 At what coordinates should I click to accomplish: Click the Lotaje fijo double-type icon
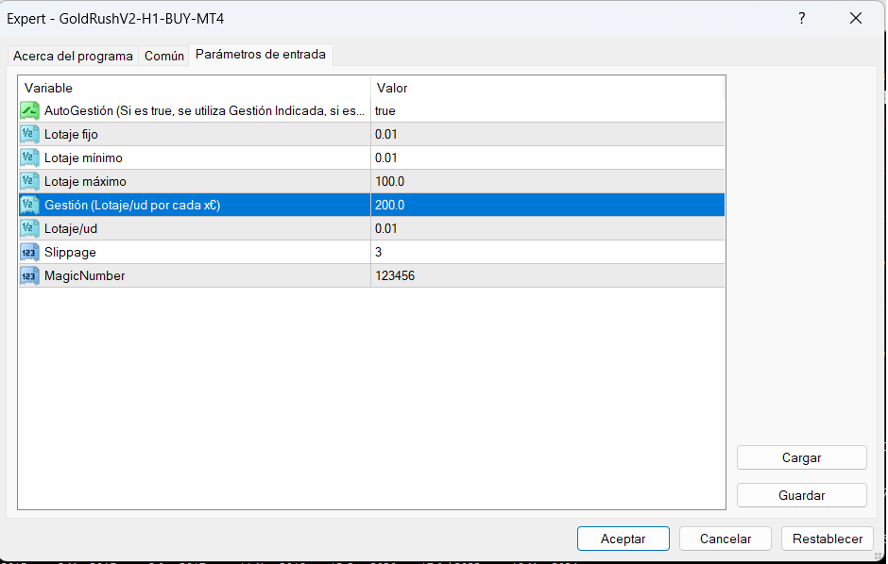click(28, 134)
